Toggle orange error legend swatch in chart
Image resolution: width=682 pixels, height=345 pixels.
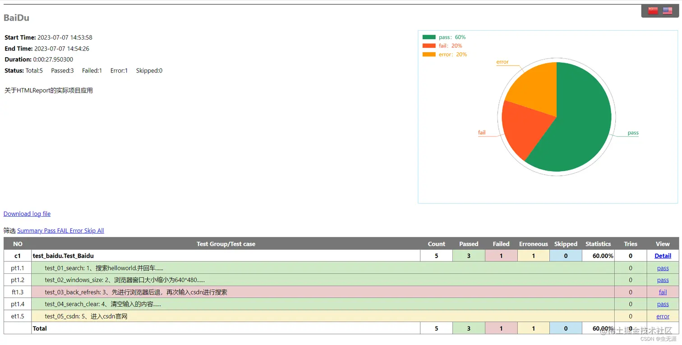(x=429, y=54)
